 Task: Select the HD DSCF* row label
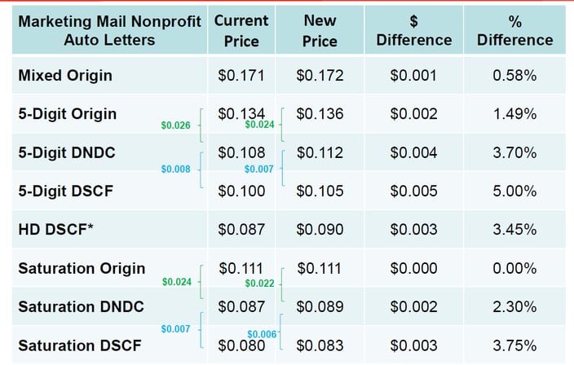point(56,231)
